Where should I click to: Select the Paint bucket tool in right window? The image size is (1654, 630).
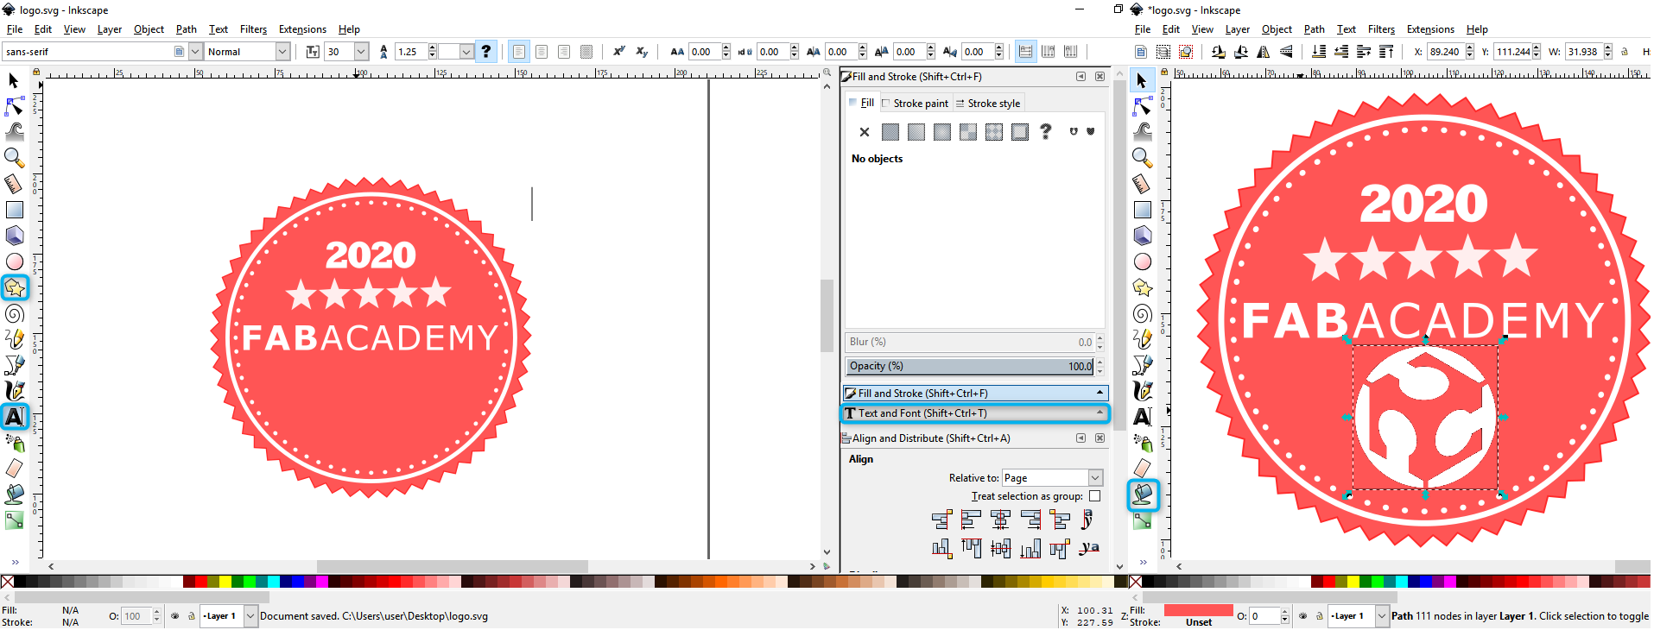point(1143,495)
